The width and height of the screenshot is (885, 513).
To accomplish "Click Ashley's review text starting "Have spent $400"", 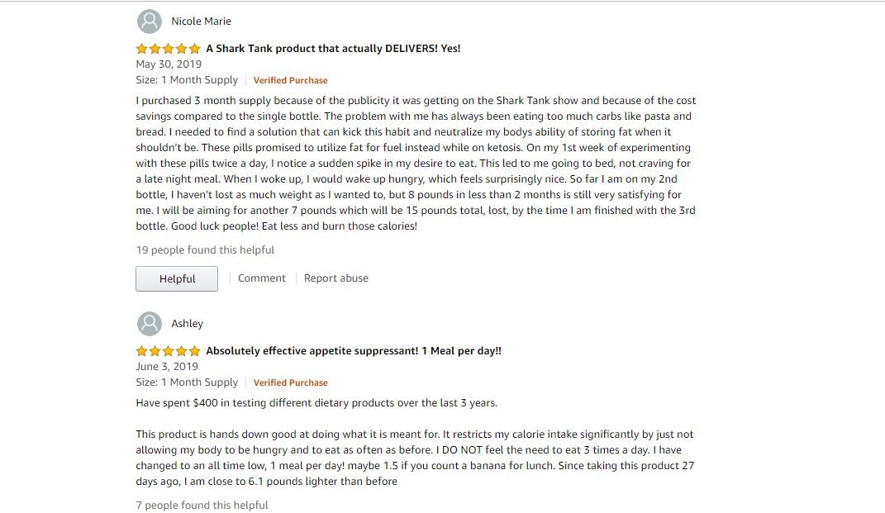I will (316, 403).
